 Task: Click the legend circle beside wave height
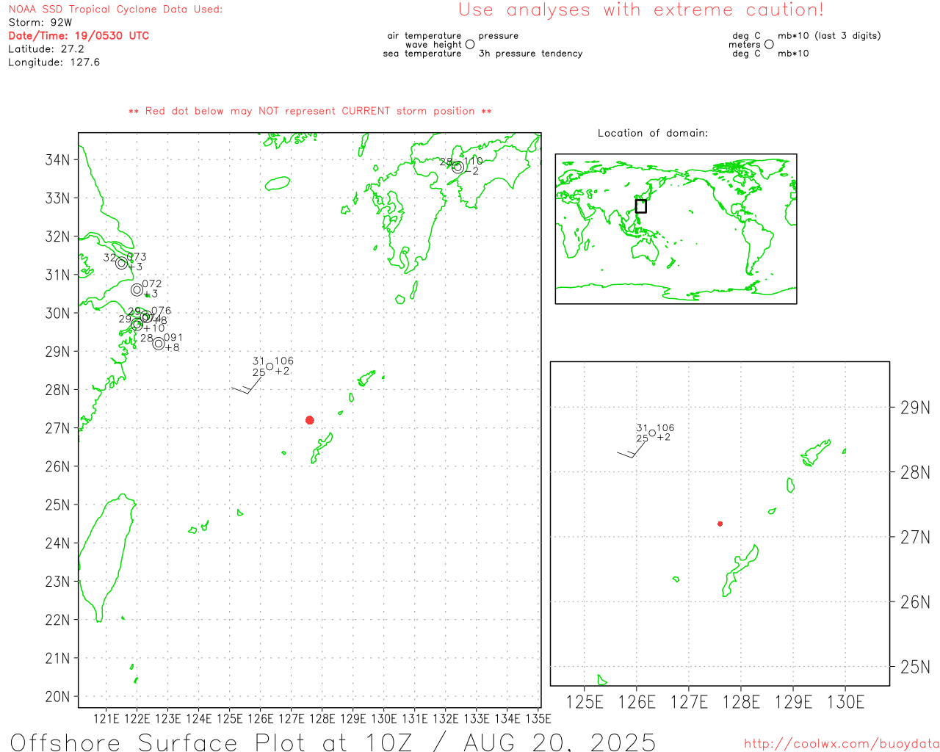coord(470,45)
